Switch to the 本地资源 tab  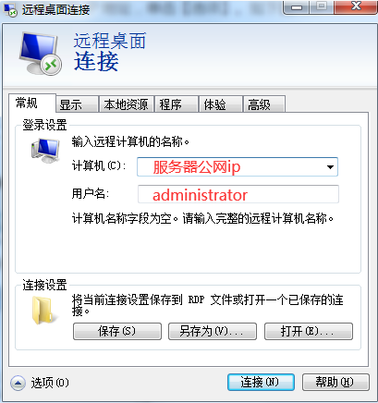tap(126, 104)
